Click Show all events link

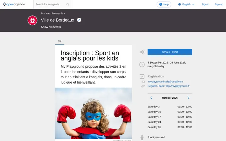[x=51, y=27]
